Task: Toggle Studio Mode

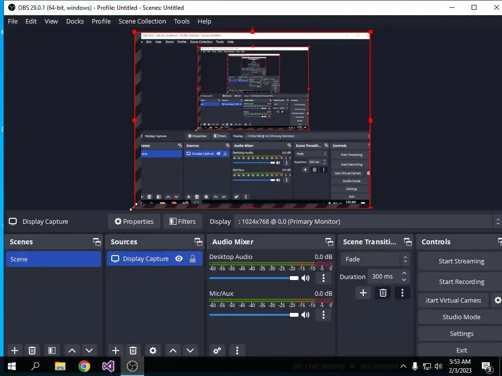Action: [461, 317]
